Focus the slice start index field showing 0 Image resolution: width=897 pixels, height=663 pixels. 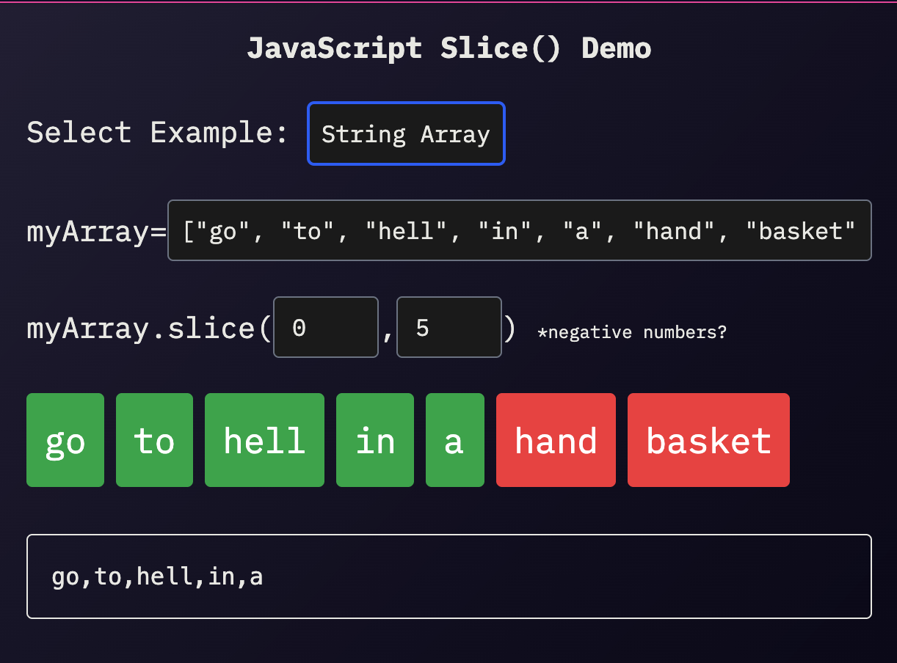pos(326,327)
